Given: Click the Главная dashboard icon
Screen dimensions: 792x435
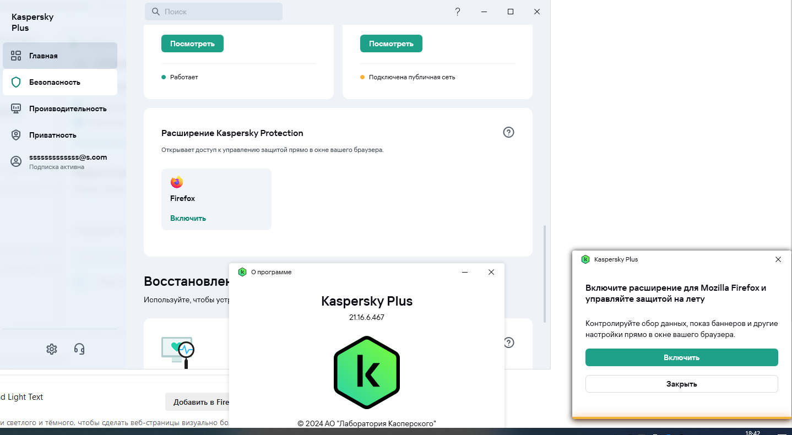Looking at the screenshot, I should 16,56.
